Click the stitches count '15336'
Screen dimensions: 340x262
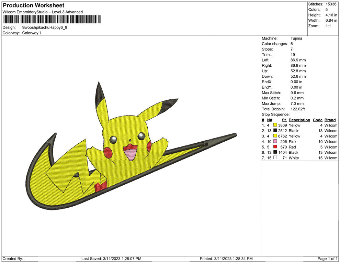click(x=331, y=4)
